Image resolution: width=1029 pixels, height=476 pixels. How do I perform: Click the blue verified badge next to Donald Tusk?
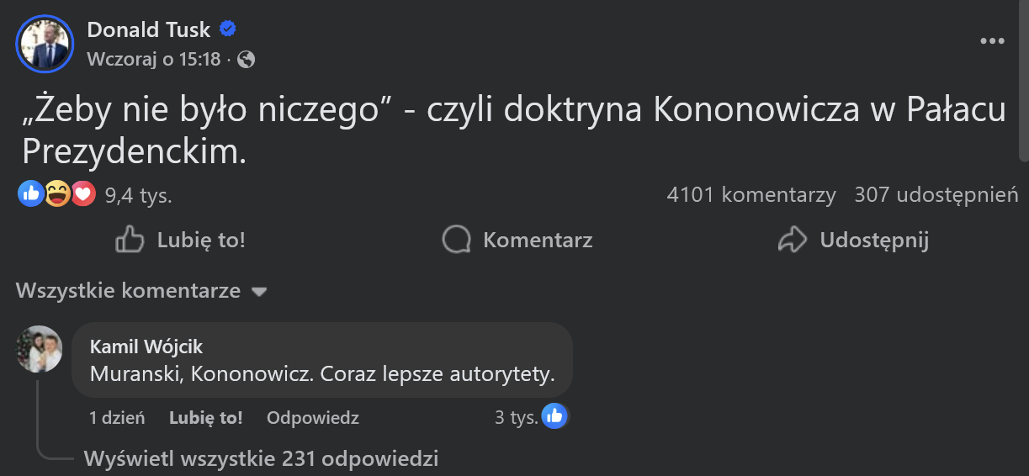[x=227, y=29]
